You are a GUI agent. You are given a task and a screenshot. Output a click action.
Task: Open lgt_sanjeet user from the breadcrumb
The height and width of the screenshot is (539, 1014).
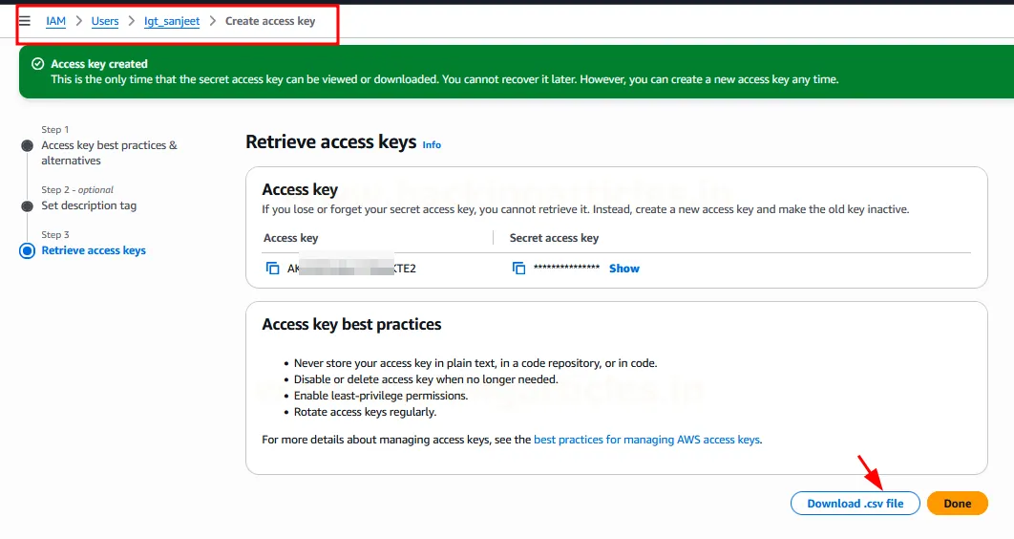[172, 21]
